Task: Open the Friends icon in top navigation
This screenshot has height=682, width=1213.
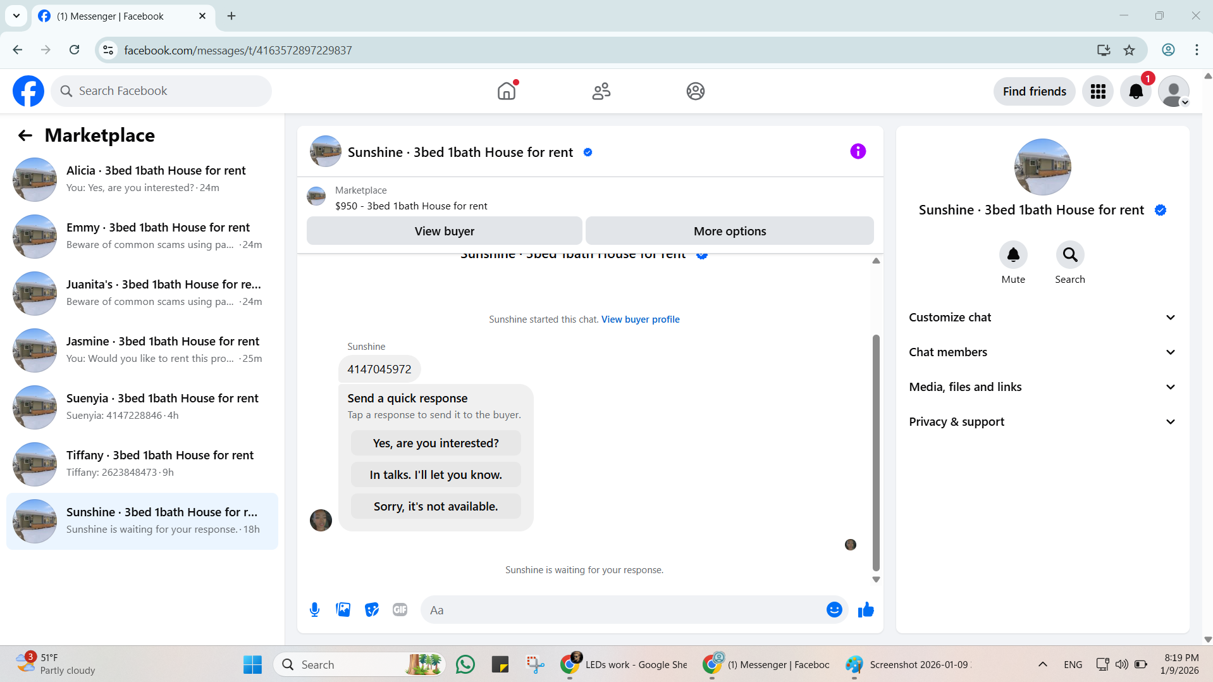Action: click(601, 91)
